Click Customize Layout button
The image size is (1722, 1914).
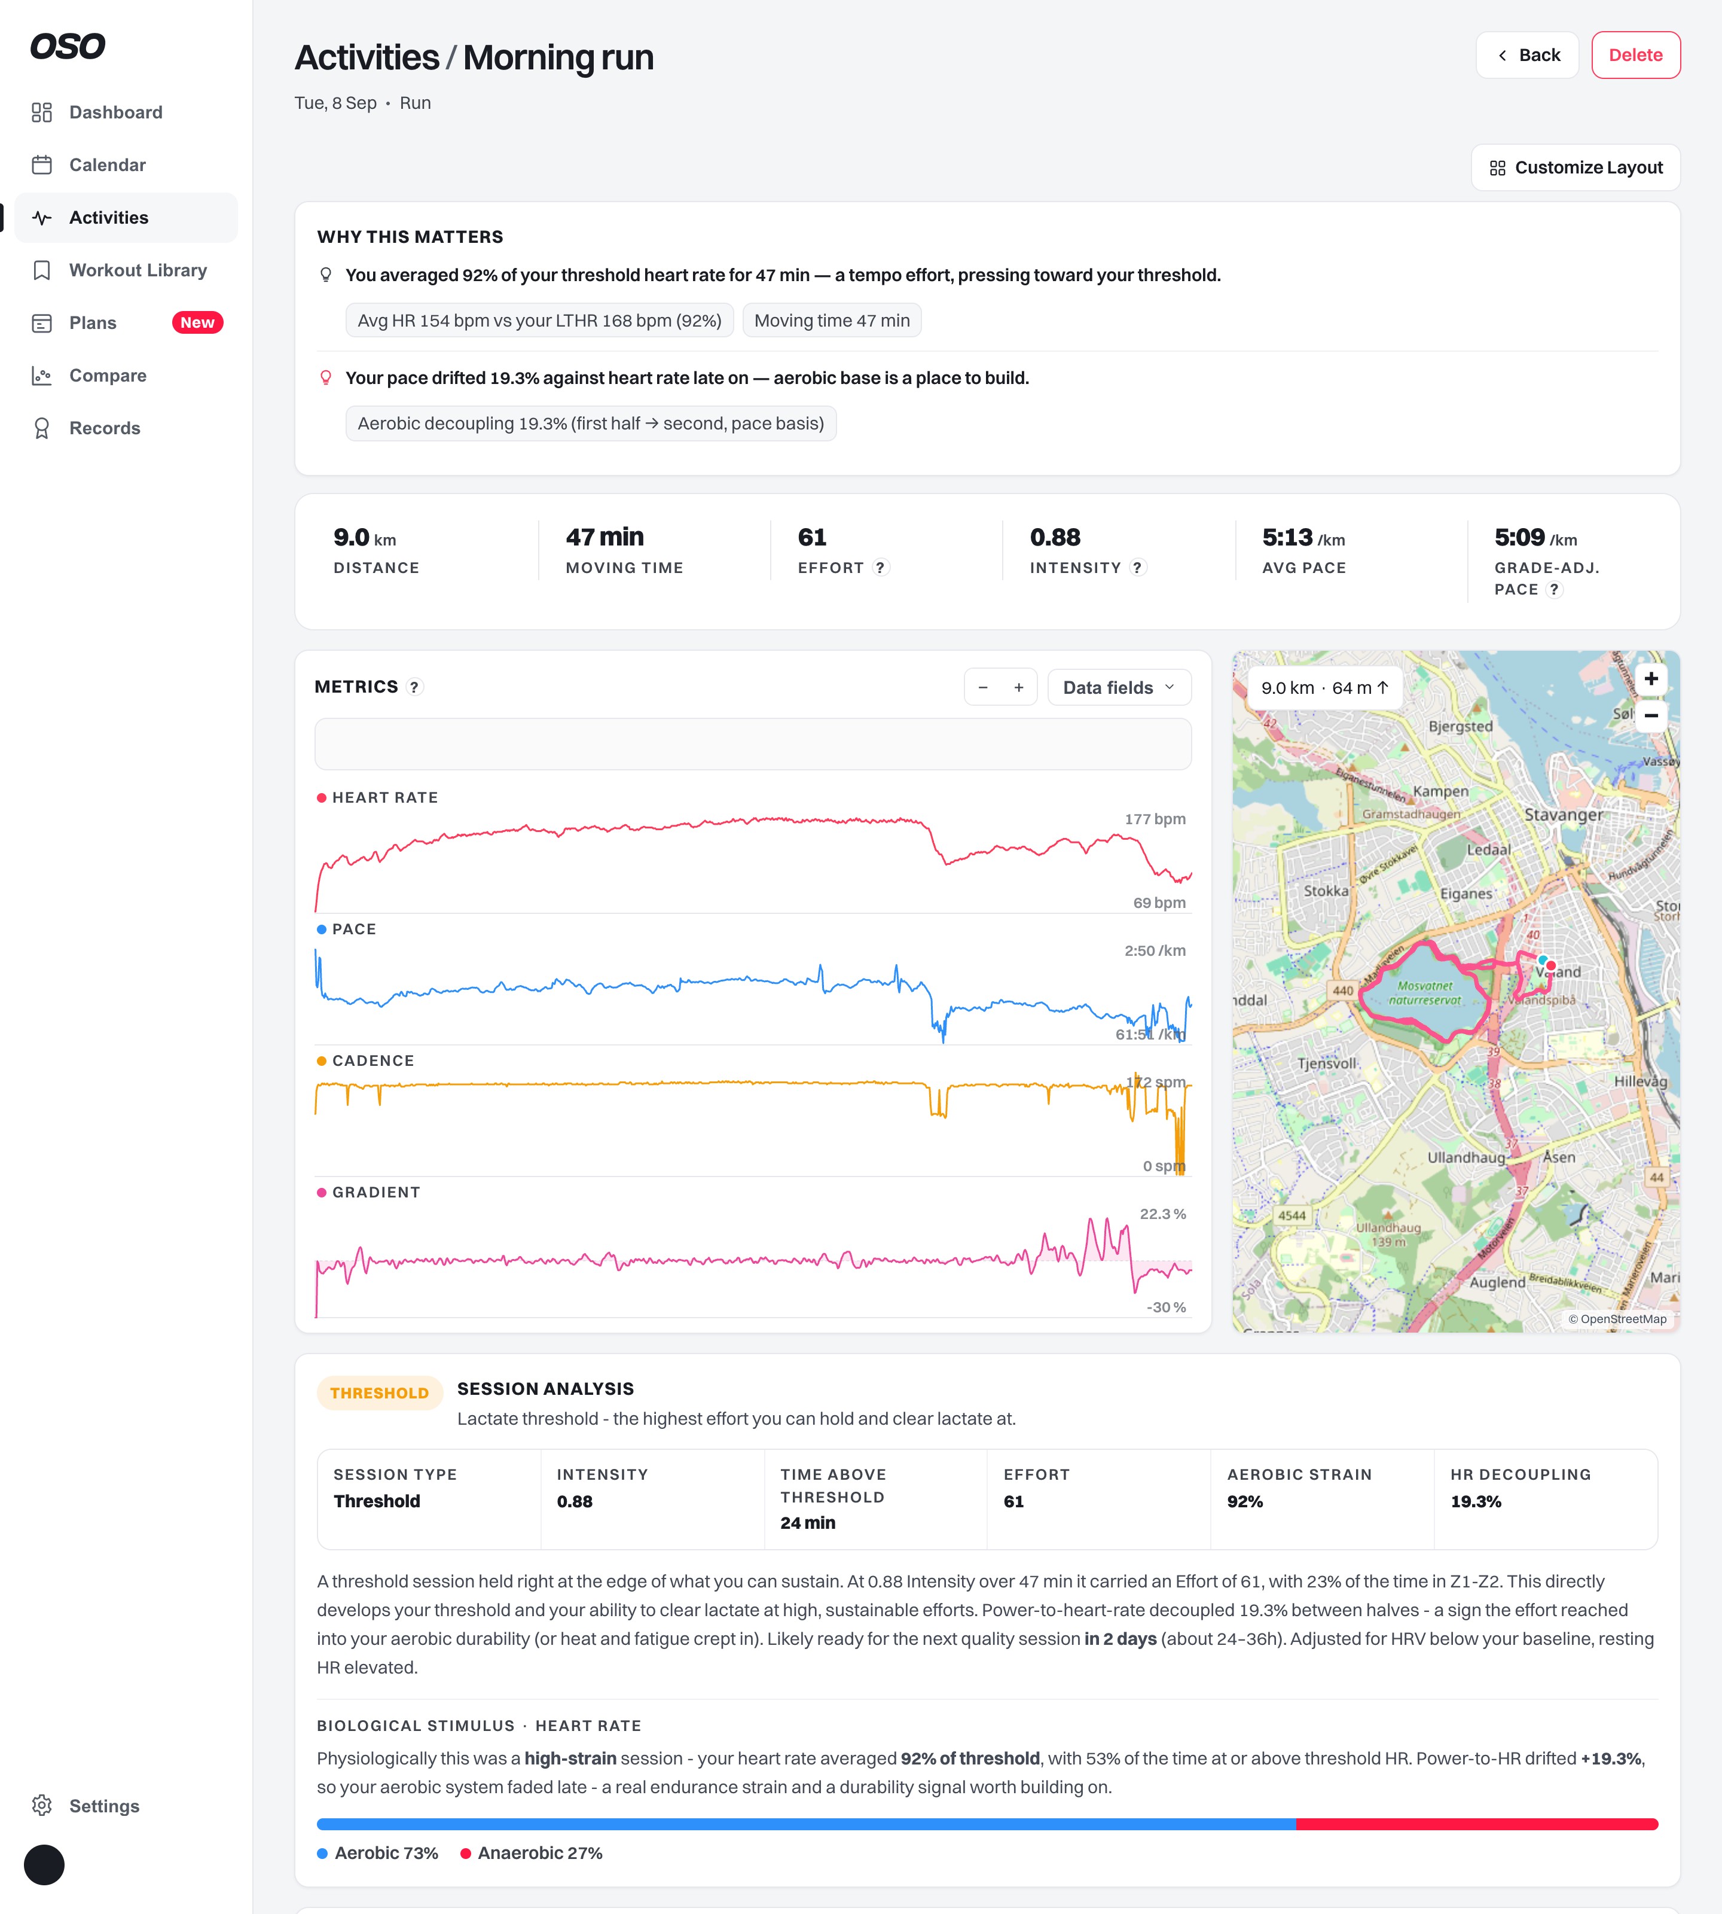[x=1576, y=167]
